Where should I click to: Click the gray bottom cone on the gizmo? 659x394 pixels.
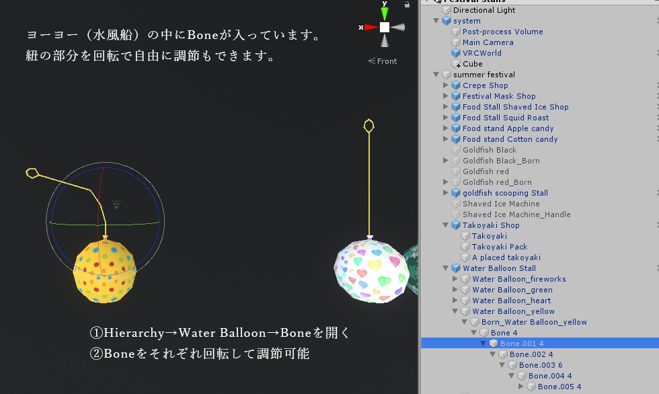[x=385, y=40]
